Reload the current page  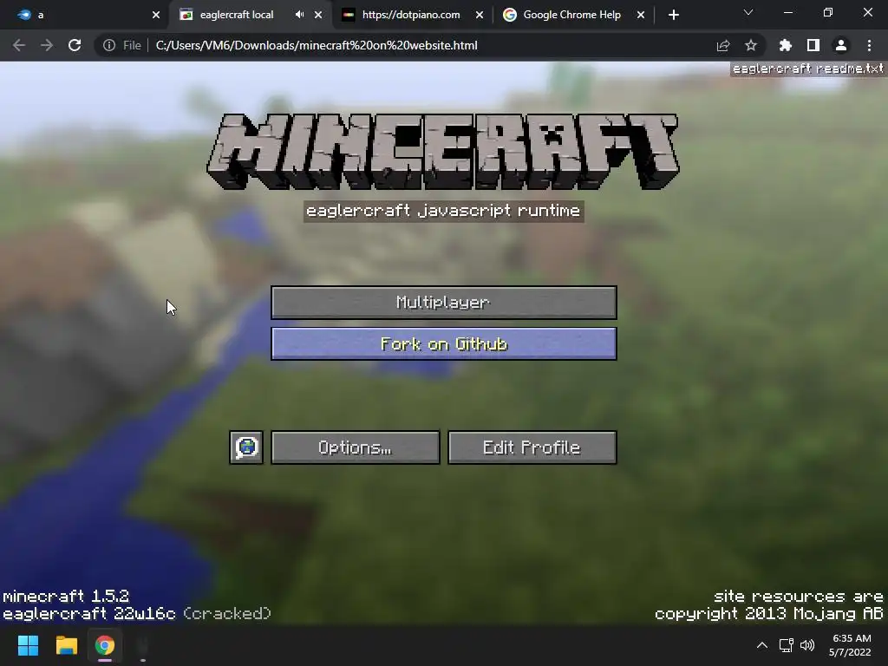pyautogui.click(x=75, y=45)
